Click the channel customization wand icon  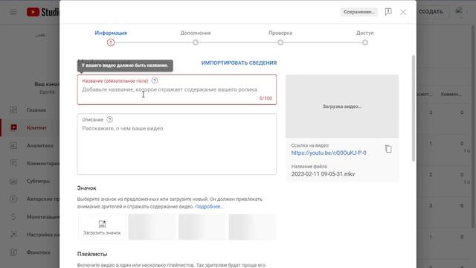pyautogui.click(x=13, y=234)
